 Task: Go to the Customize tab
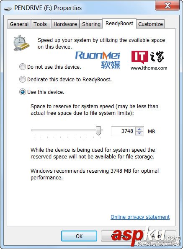tap(150, 24)
